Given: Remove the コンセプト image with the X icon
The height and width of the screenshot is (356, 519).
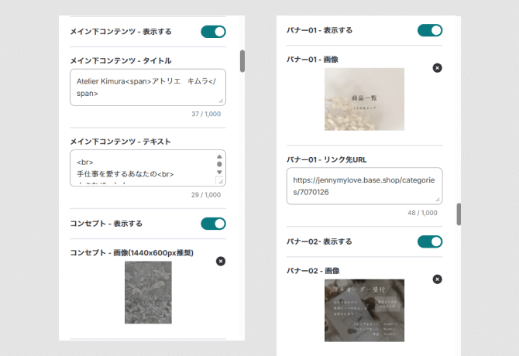Looking at the screenshot, I should pyautogui.click(x=221, y=262).
